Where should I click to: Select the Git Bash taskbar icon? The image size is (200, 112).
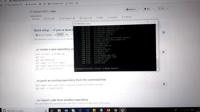122,110
